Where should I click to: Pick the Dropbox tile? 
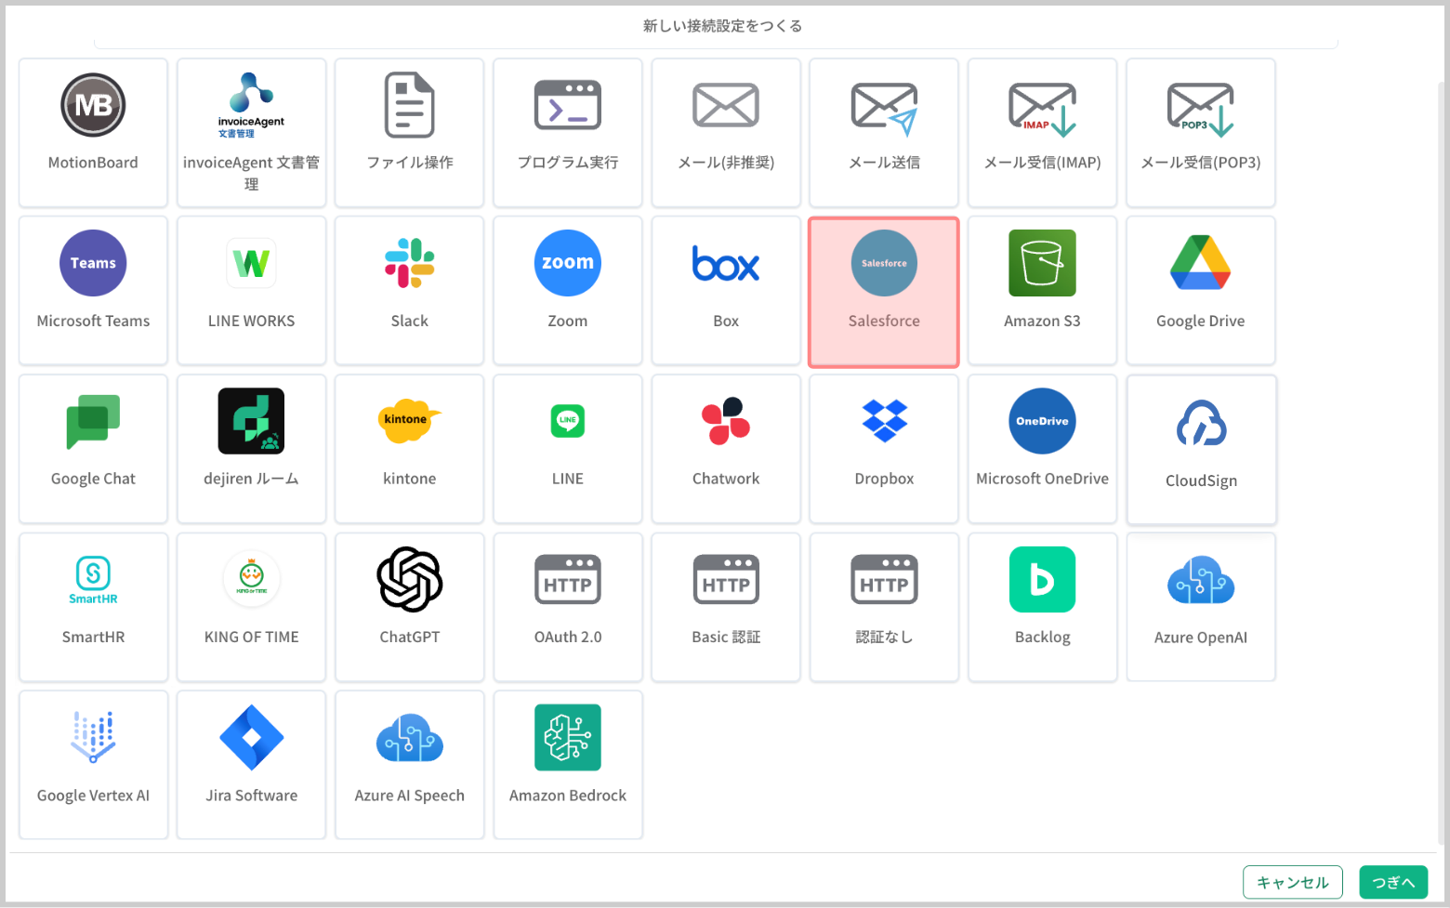(x=884, y=449)
